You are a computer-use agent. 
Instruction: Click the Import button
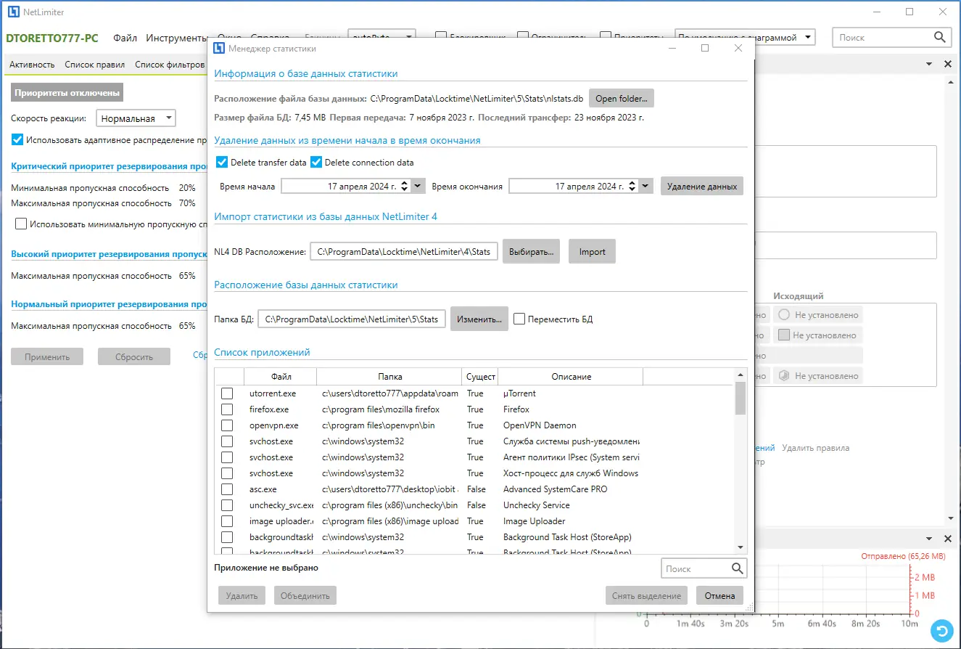[592, 252]
